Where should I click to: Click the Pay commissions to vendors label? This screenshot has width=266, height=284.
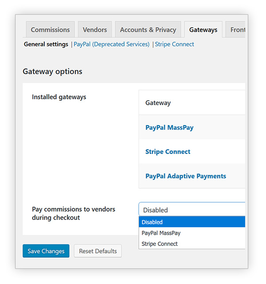[x=74, y=213]
